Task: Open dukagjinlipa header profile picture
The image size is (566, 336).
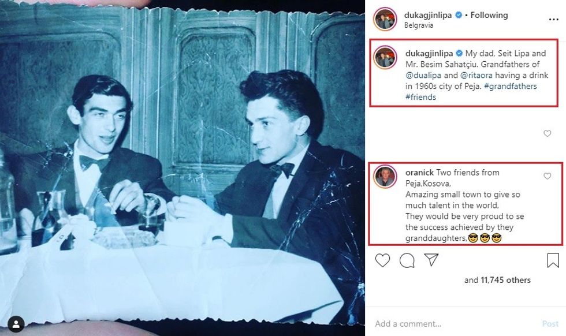Action: click(385, 19)
